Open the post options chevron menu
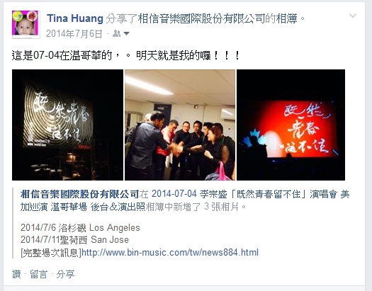This screenshot has width=372, height=291. pos(353,16)
